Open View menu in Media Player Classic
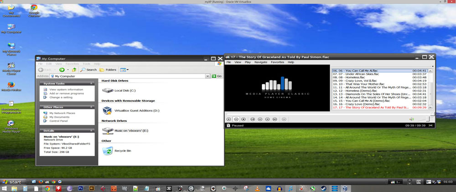456x192 pixels. pyautogui.click(x=238, y=62)
